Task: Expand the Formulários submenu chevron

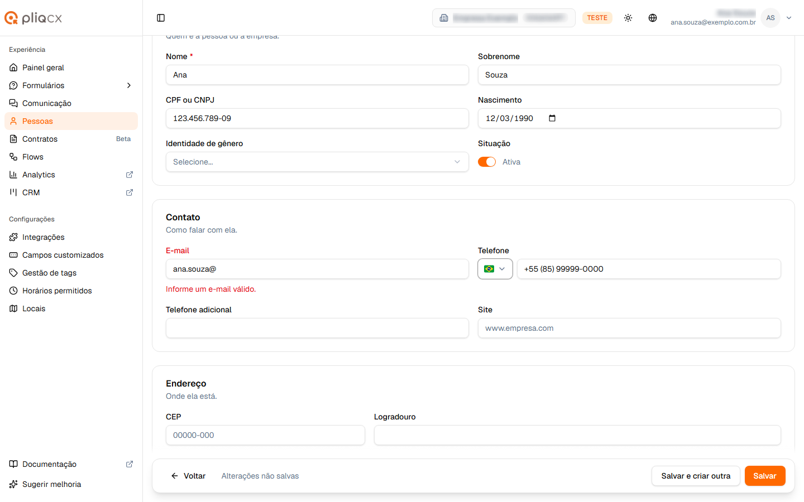Action: pos(129,85)
